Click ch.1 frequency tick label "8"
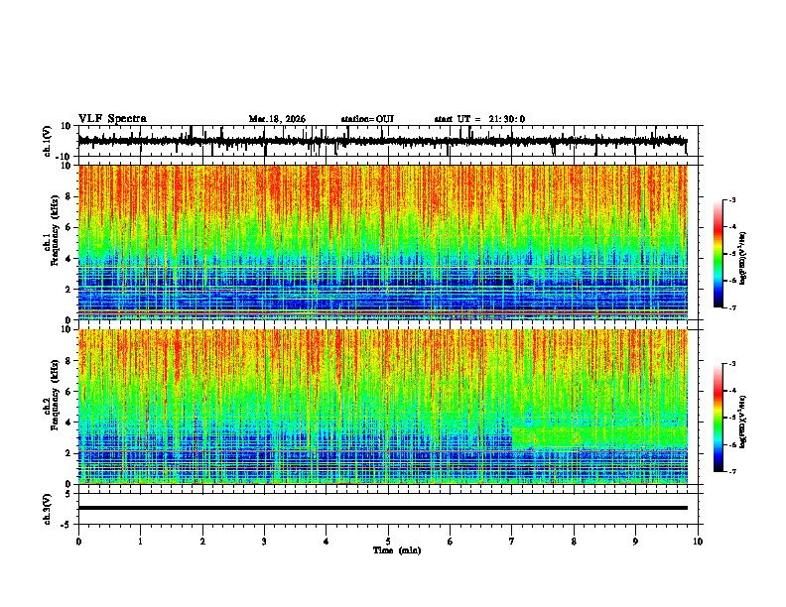Screen dimensions: 786x607 [68, 196]
